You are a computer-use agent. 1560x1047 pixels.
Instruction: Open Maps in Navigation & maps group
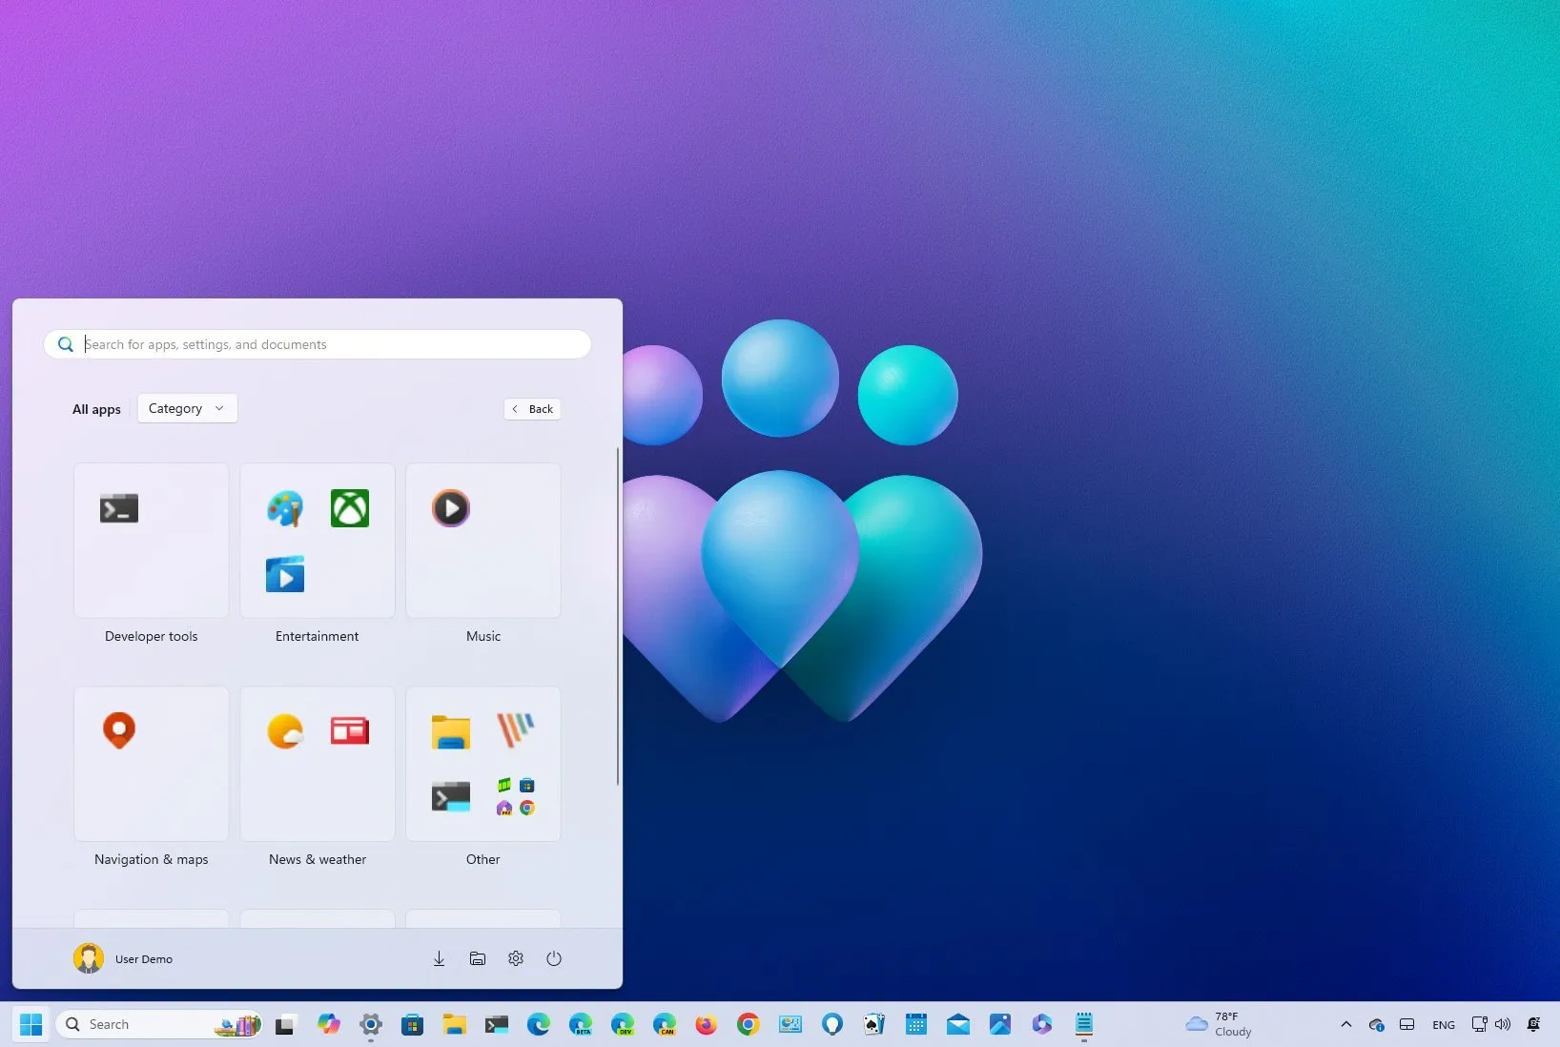[x=119, y=730]
